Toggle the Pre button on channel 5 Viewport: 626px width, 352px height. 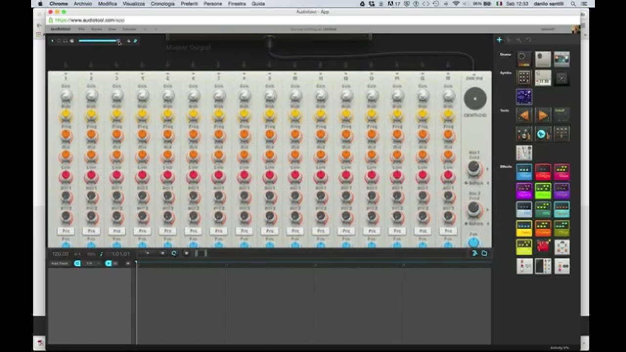pos(168,231)
